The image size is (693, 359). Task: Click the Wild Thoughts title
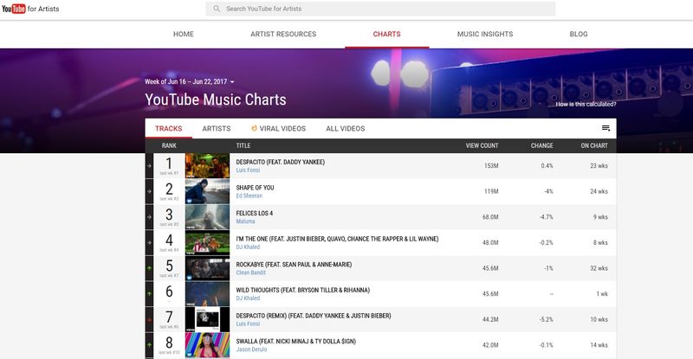[x=302, y=290]
